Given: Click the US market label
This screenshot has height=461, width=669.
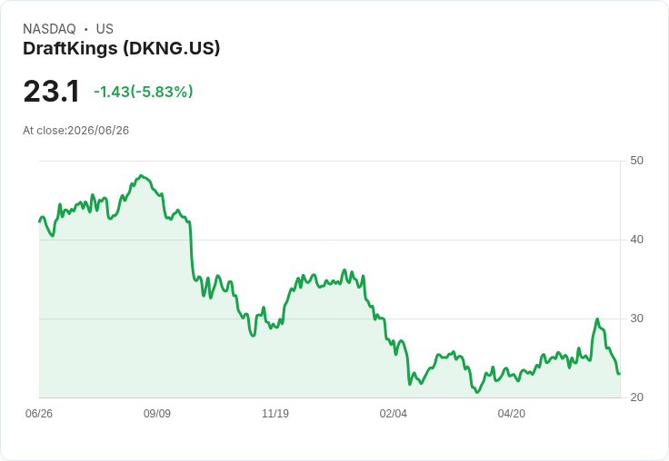Looking at the screenshot, I should tap(105, 29).
